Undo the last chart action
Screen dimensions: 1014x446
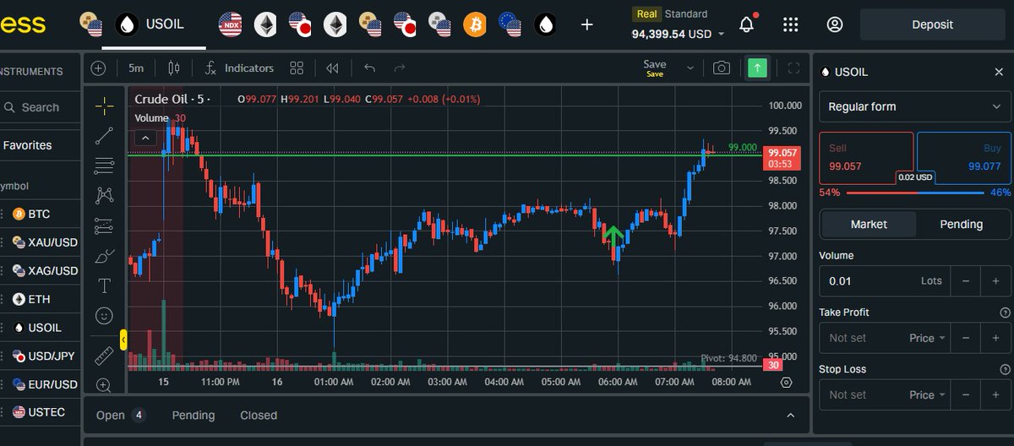click(369, 68)
